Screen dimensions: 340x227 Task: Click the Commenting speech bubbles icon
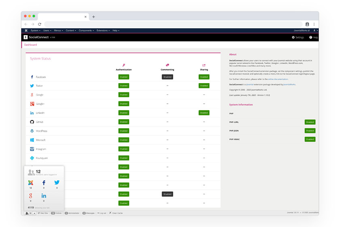tap(168, 65)
